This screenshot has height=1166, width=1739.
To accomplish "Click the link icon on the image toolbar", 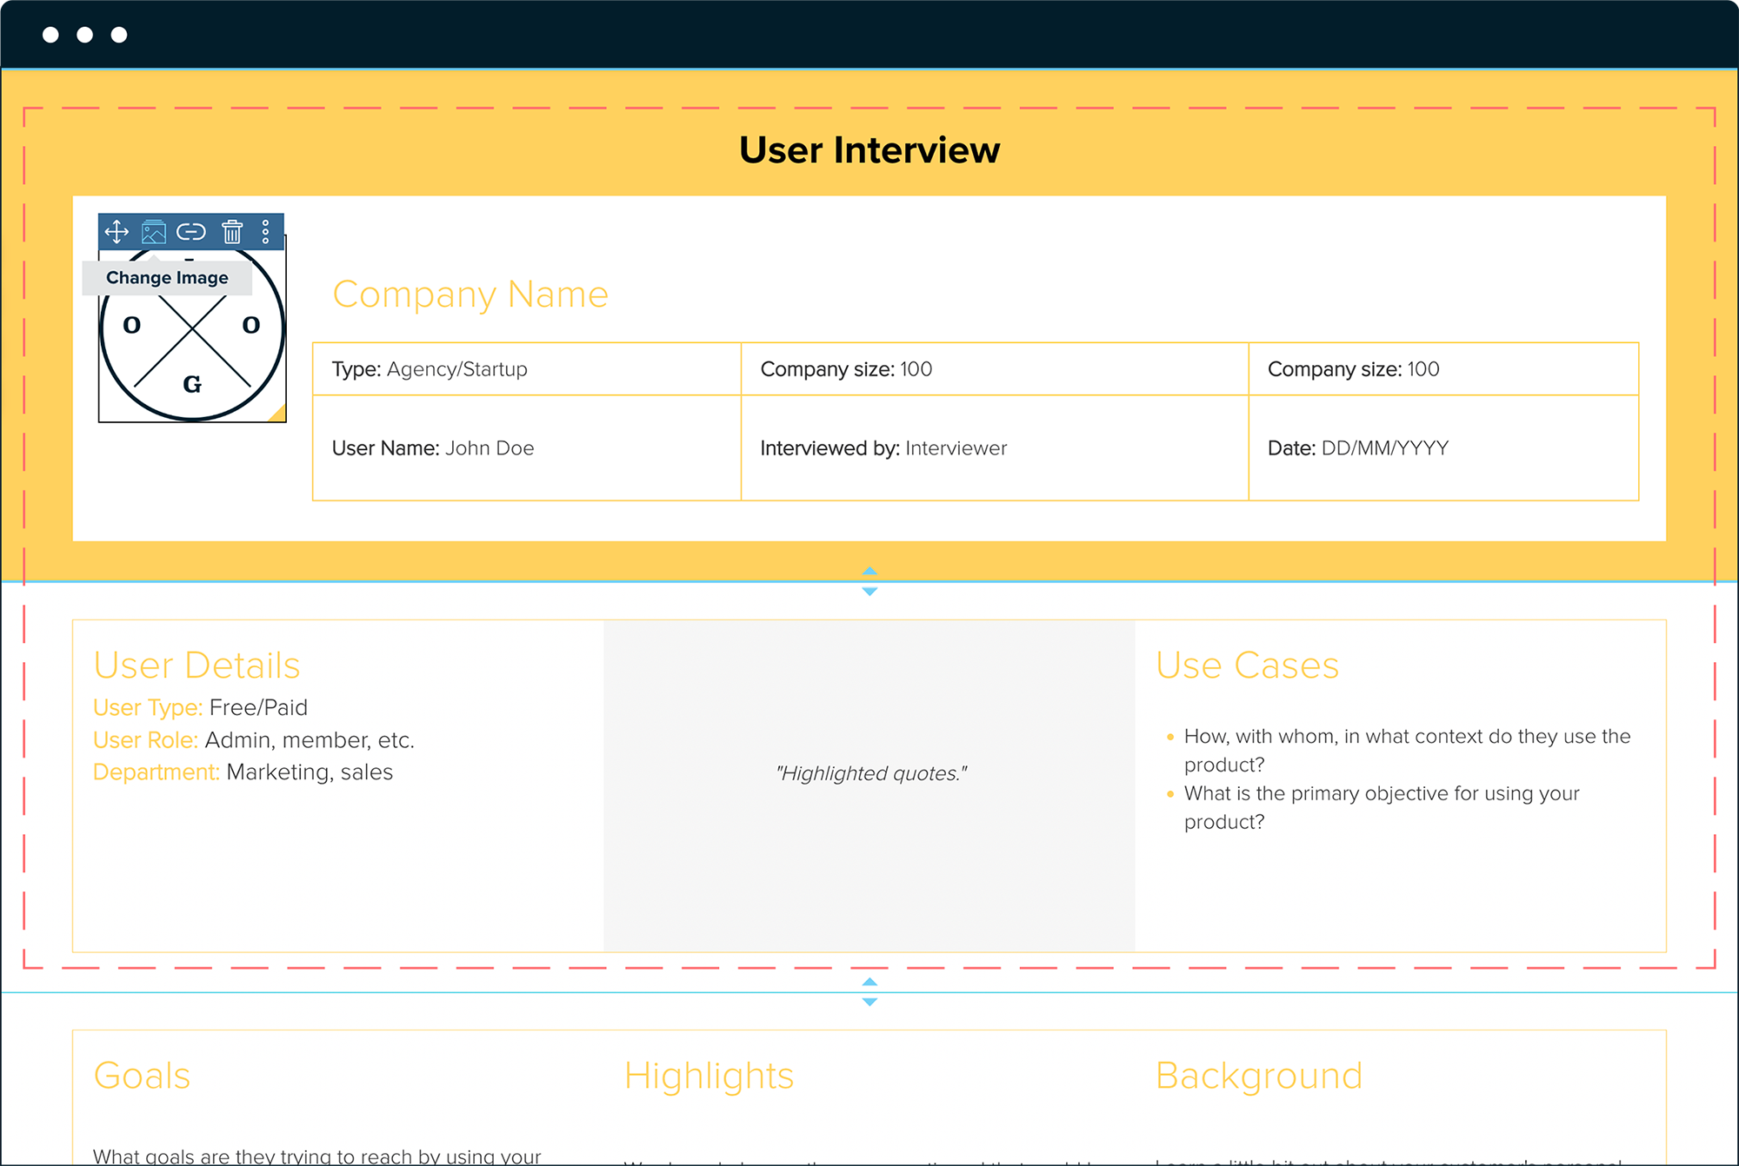I will click(x=191, y=231).
